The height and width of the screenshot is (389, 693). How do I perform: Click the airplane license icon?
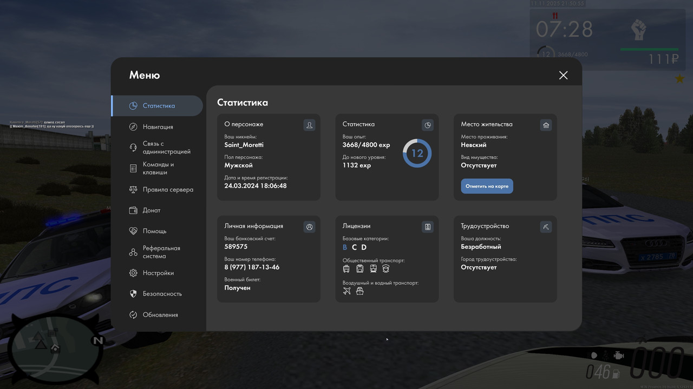[x=347, y=291]
